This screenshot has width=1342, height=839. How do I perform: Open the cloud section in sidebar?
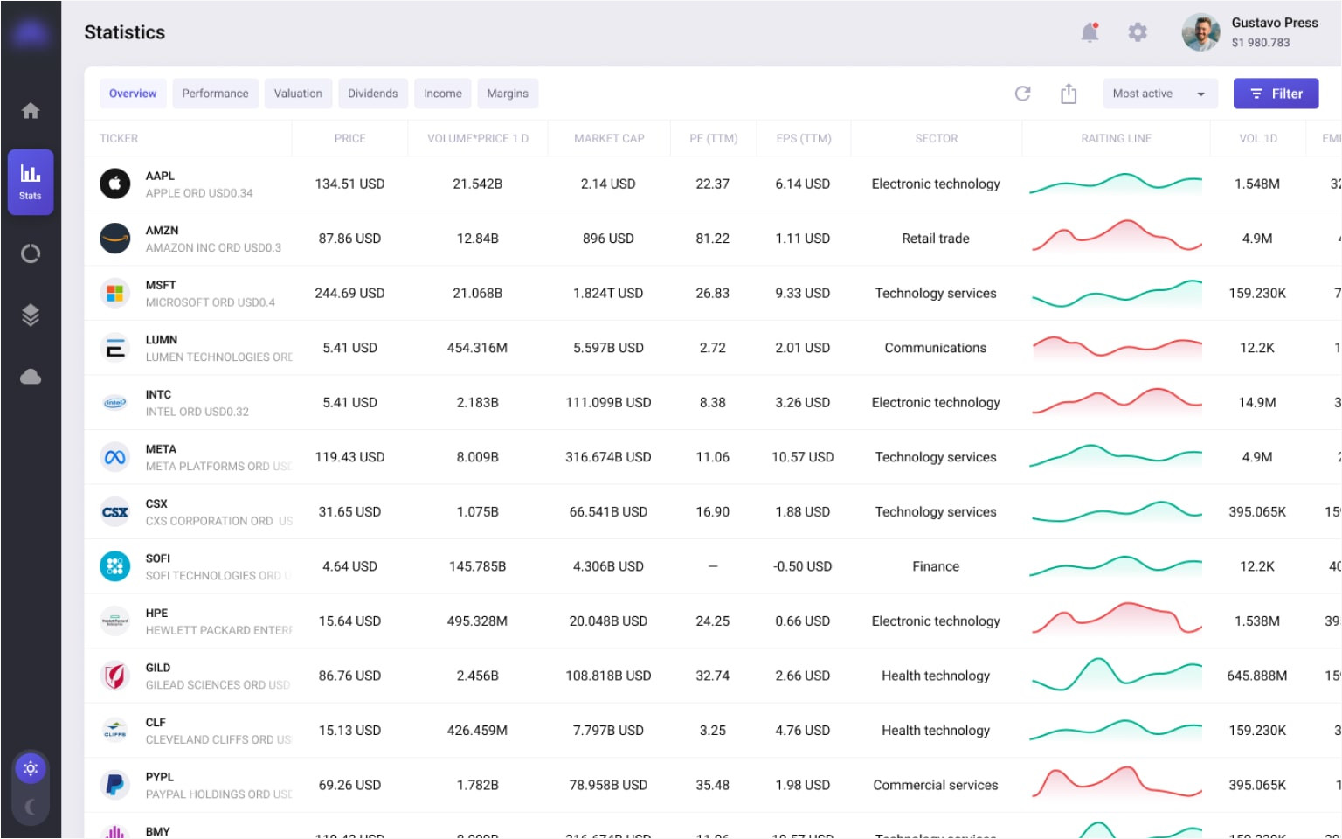coord(31,377)
